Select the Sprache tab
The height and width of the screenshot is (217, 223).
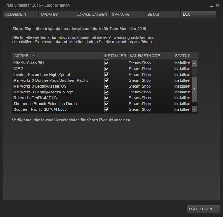127,15
